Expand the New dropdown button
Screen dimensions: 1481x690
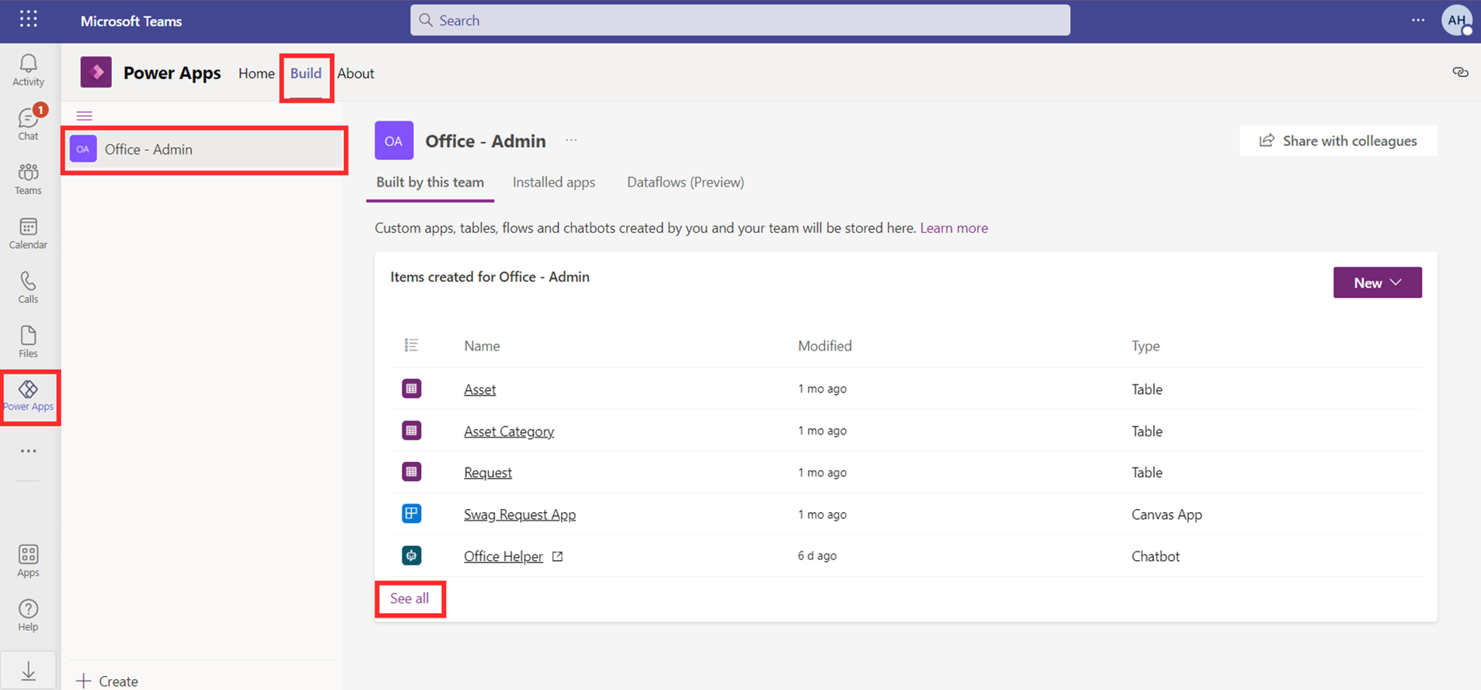coord(1378,283)
